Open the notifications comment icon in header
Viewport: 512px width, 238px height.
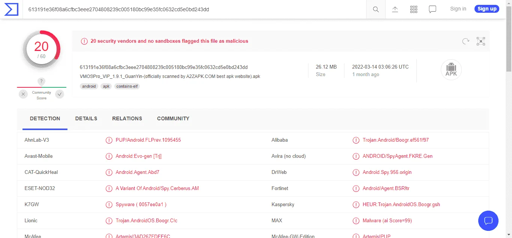coord(433,9)
